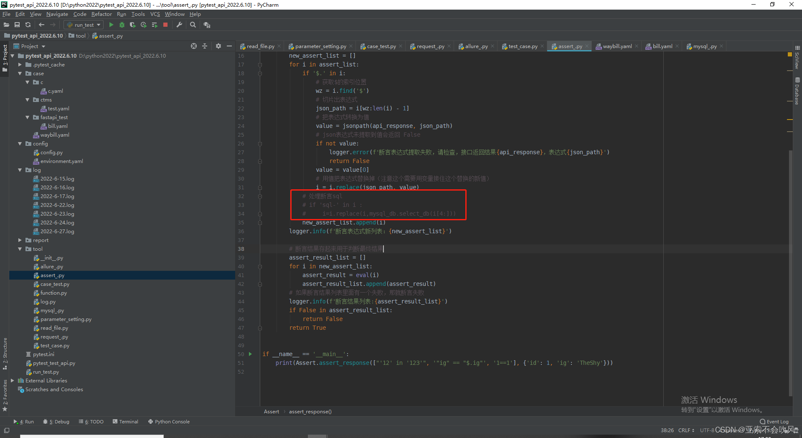Close the read_file.py editor tab
This screenshot has height=438, width=802.
tap(279, 46)
